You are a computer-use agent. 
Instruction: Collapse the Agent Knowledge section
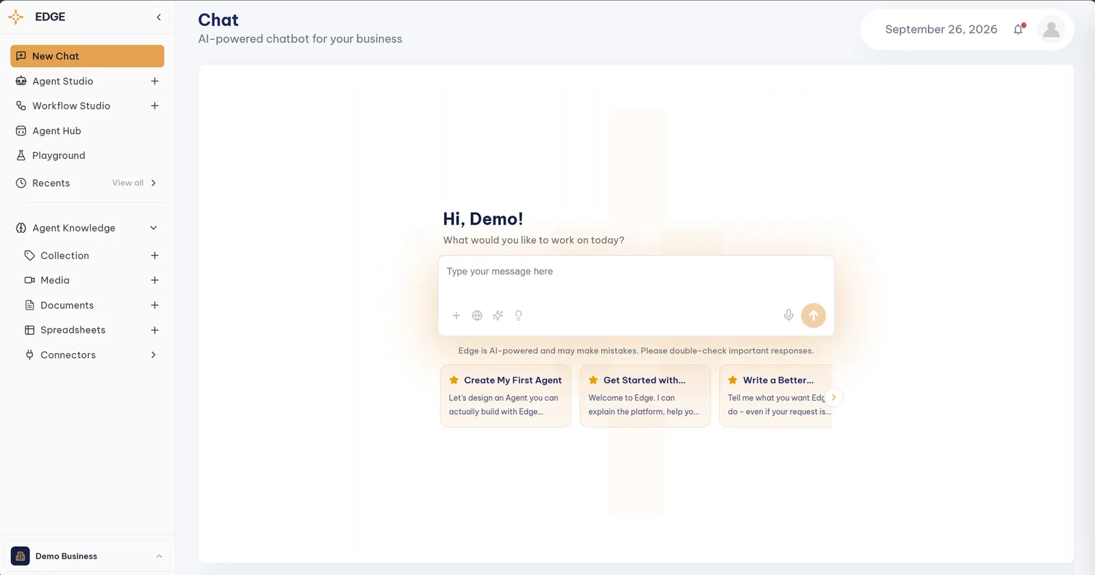click(x=153, y=228)
